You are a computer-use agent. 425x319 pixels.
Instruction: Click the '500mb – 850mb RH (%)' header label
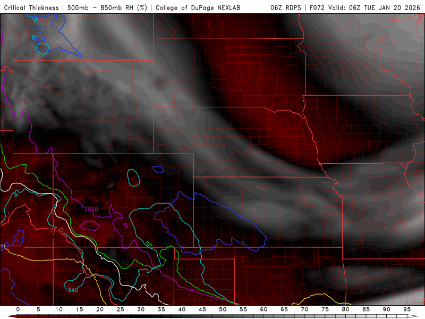click(107, 7)
